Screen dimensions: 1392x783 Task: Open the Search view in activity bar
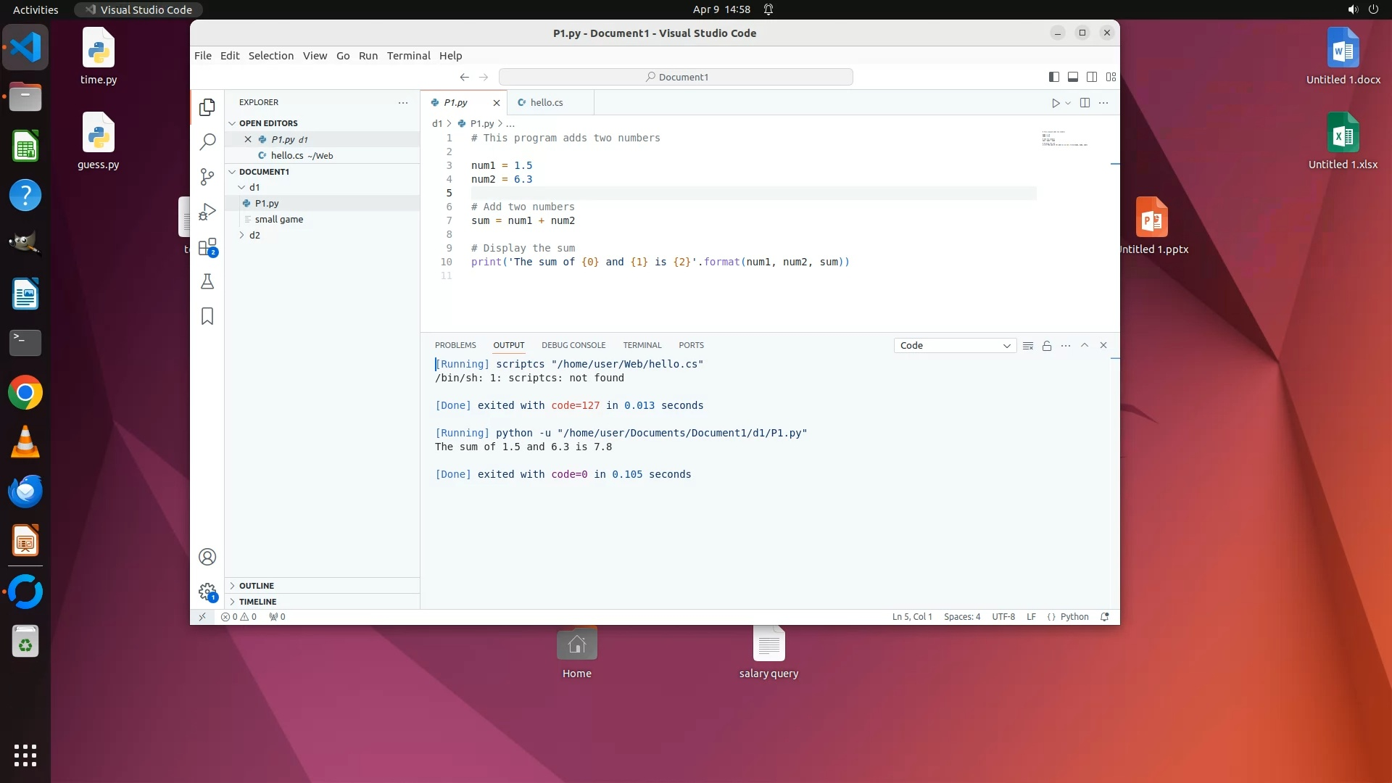tap(207, 141)
